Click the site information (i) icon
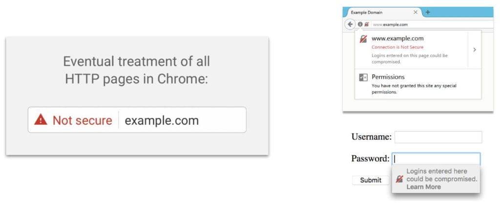 click(360, 24)
